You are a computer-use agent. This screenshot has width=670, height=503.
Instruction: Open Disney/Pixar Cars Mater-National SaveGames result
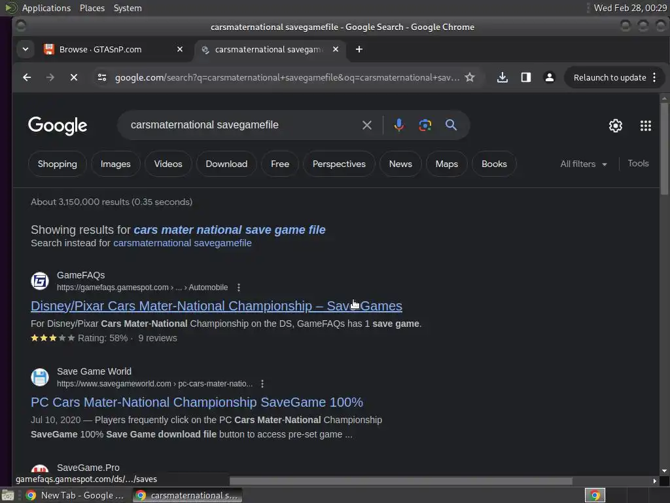pos(216,306)
